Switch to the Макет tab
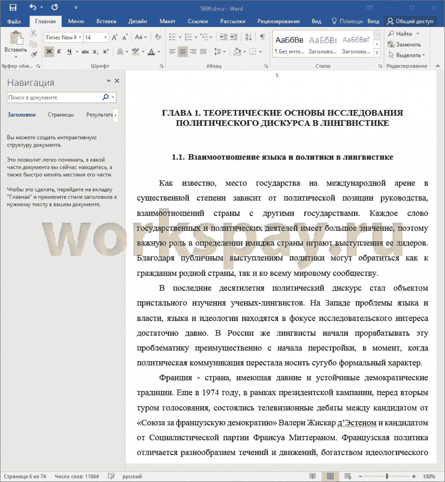 tap(168, 21)
